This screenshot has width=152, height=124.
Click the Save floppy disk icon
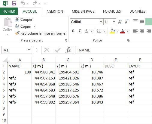point(14,3)
